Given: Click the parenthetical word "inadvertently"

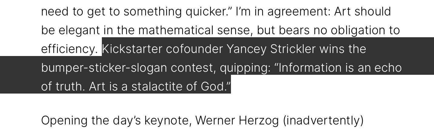Looking at the screenshot, I should coord(323,120).
